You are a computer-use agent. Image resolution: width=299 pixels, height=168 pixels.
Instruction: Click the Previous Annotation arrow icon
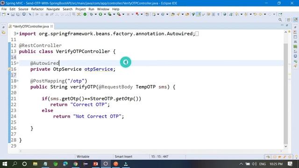(246, 14)
